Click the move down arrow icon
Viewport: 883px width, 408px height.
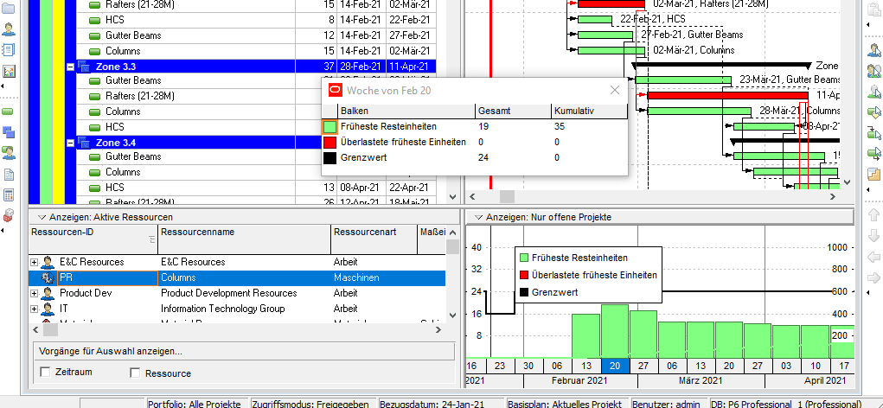874,235
